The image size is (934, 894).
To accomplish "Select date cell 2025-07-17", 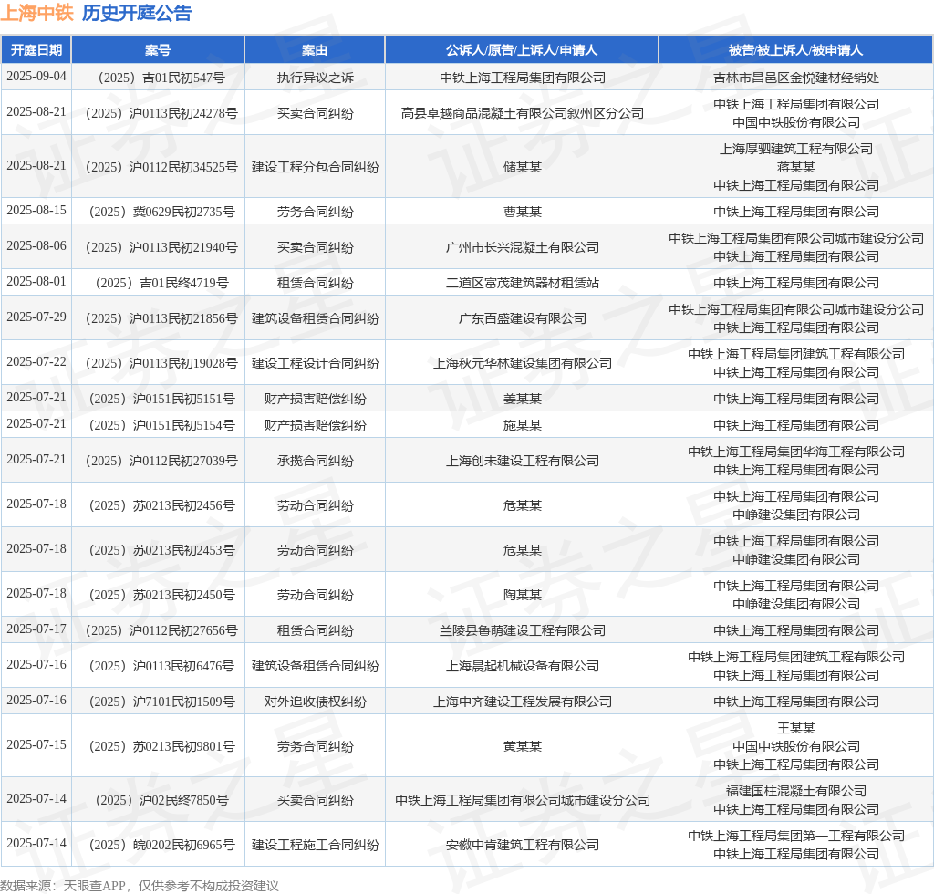I will (x=36, y=629).
